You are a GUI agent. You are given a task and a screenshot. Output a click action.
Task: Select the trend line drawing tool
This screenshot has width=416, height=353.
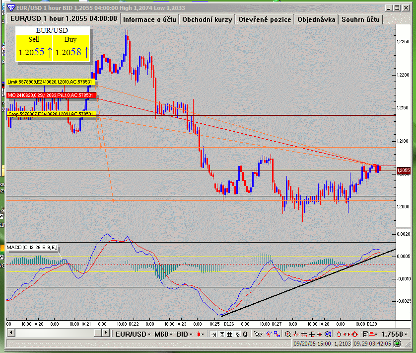tap(269, 334)
